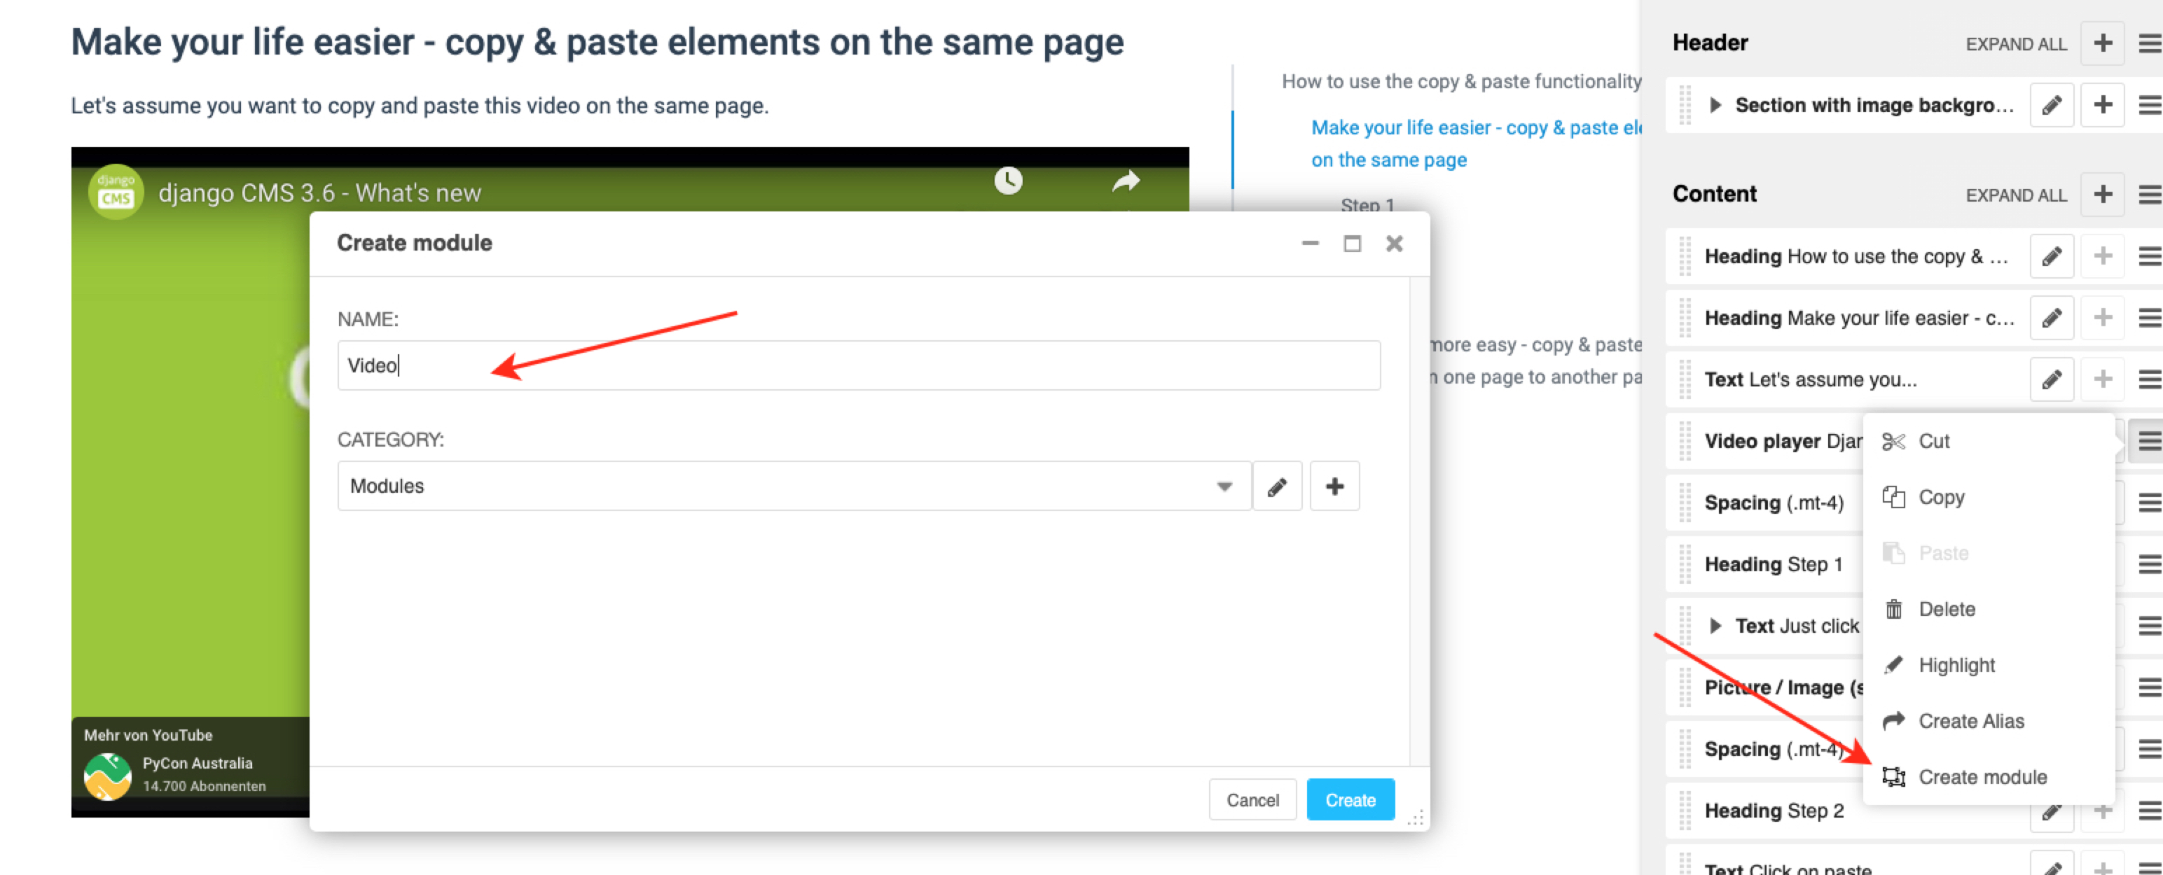Choose Copy from the context menu
The image size is (2163, 875).
pyautogui.click(x=1940, y=498)
